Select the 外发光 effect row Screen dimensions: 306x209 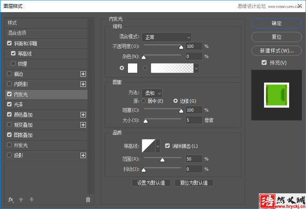point(46,145)
